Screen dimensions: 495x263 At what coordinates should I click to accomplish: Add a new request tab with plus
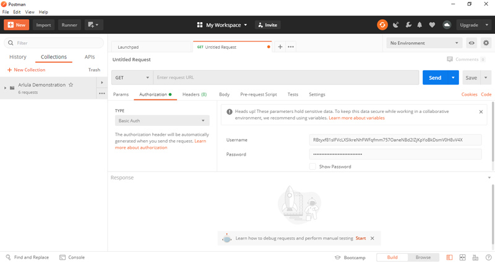(280, 47)
